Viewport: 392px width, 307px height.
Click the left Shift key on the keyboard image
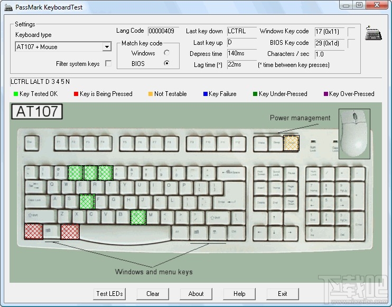point(41,216)
